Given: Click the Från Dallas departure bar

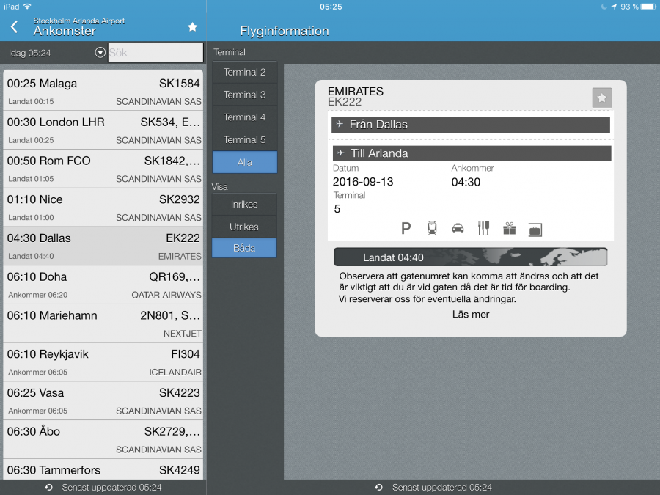Looking at the screenshot, I should (x=471, y=125).
